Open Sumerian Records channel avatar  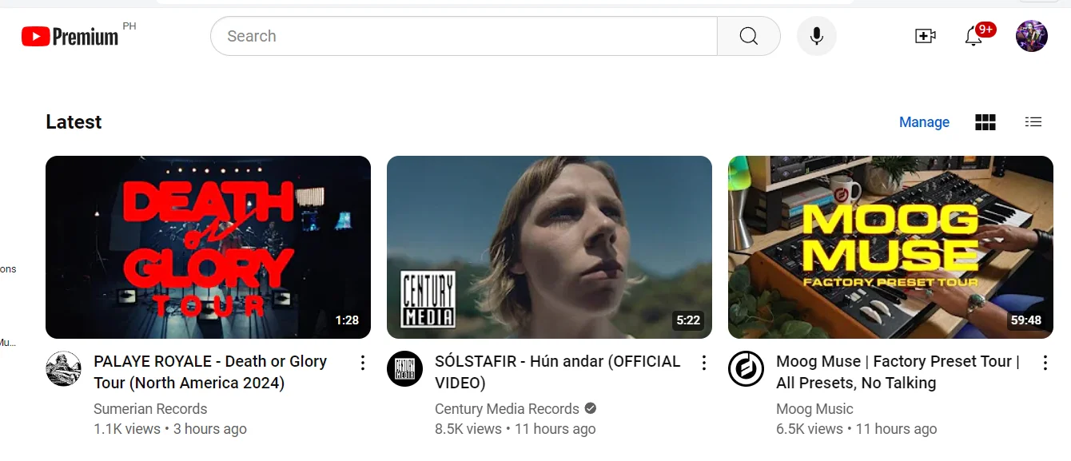63,368
